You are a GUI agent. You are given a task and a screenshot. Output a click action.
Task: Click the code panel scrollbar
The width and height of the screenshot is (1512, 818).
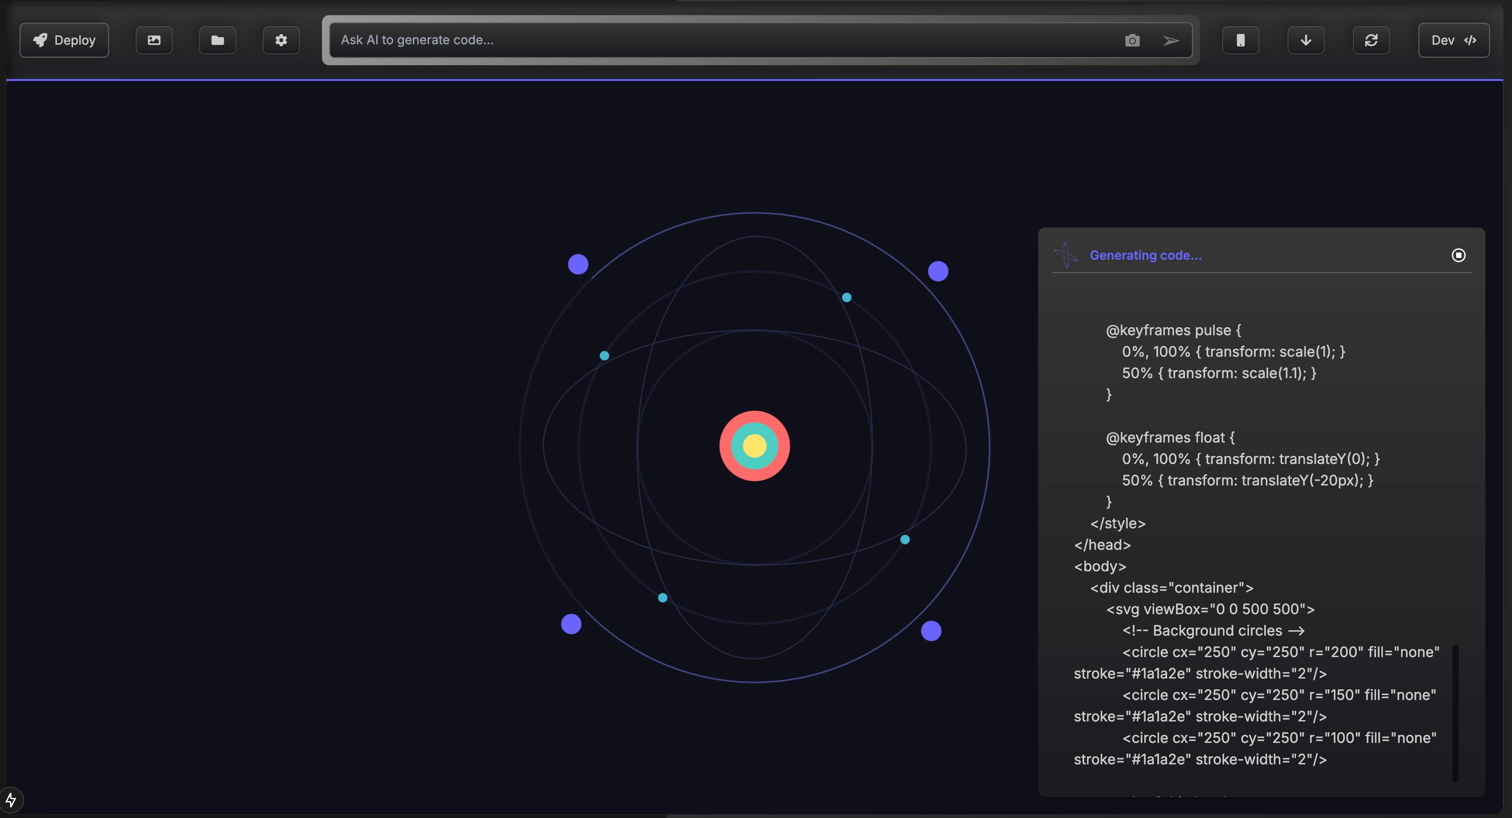click(1455, 713)
